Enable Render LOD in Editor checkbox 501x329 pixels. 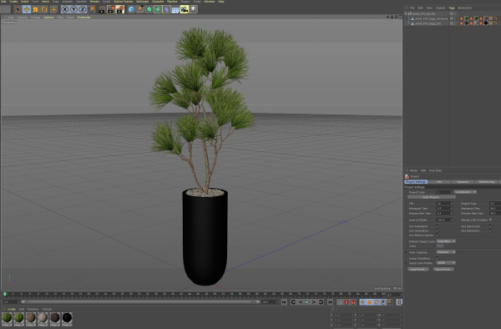click(x=490, y=220)
